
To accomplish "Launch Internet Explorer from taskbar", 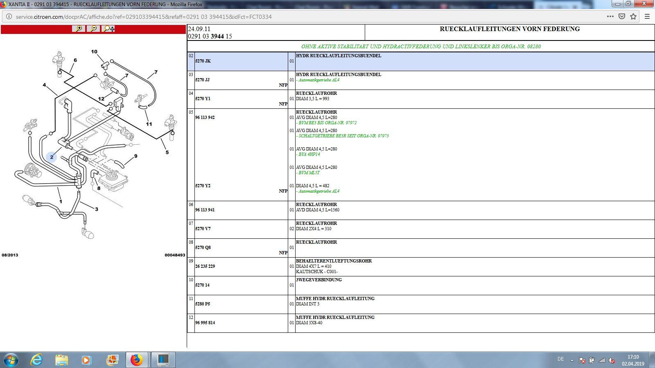I will [x=37, y=360].
